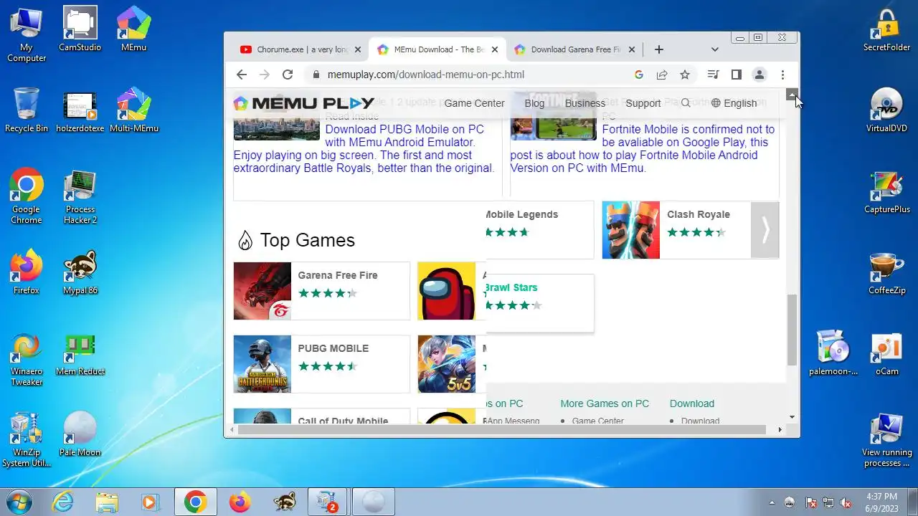Bookmark this page with star icon
The width and height of the screenshot is (918, 516).
coord(685,75)
